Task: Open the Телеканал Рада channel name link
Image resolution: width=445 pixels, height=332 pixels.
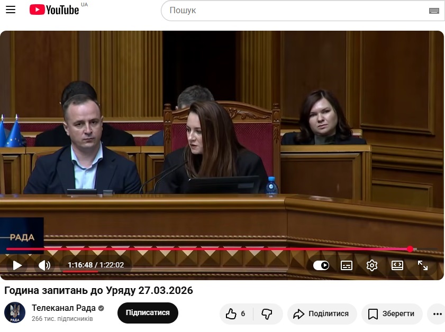Action: click(x=63, y=308)
